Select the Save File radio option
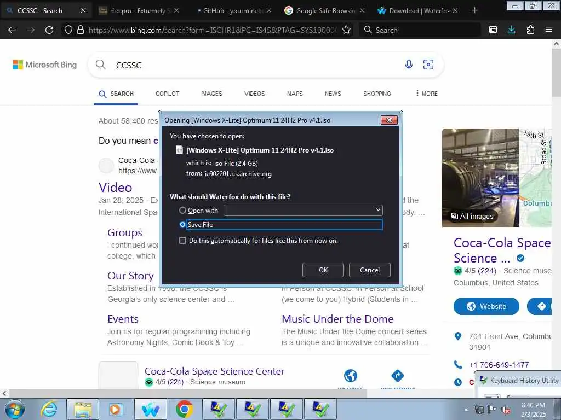This screenshot has height=420, width=561. [182, 225]
